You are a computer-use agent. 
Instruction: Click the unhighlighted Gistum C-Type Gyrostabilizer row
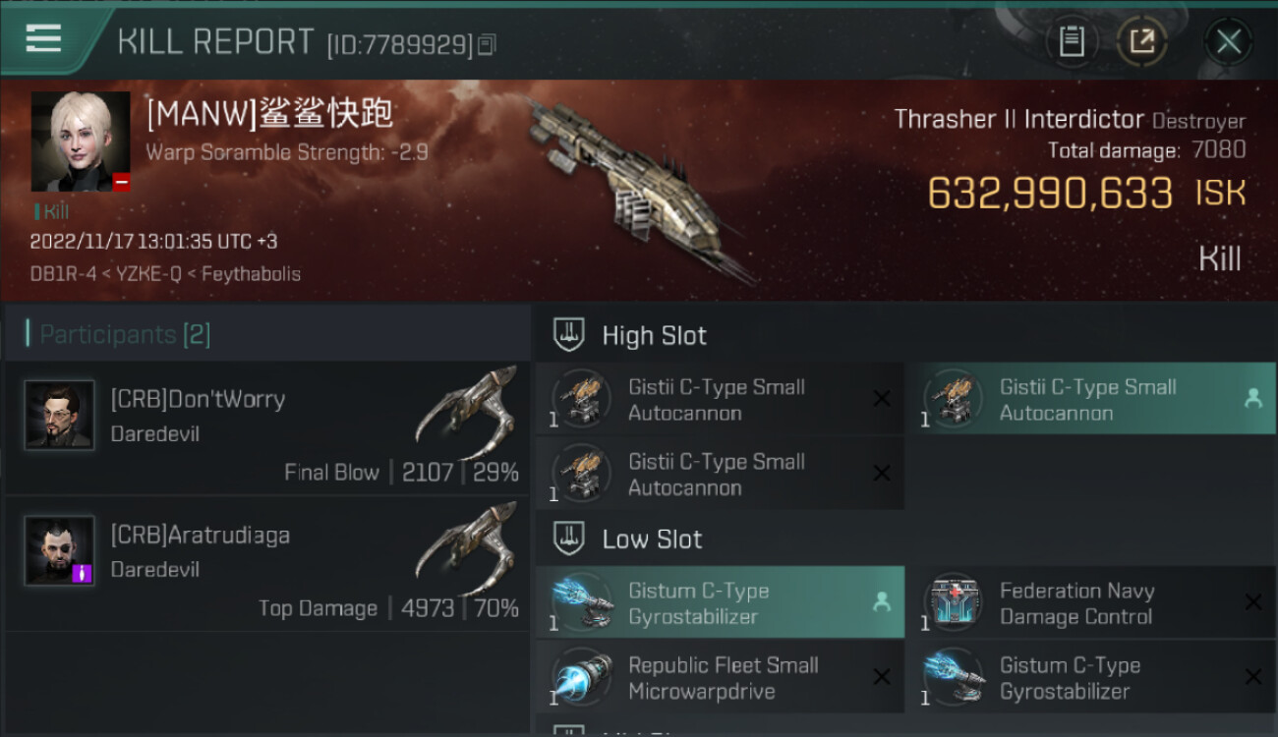coord(1089,678)
